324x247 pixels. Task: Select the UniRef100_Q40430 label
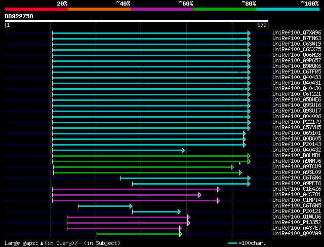[297, 88]
